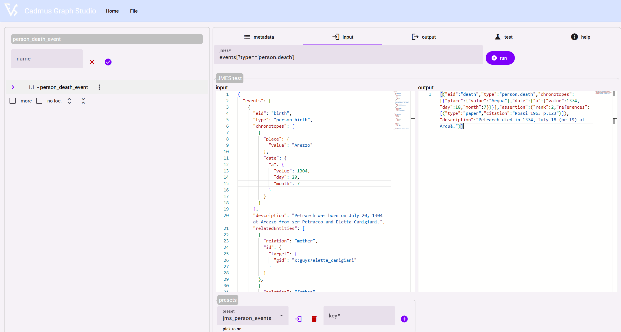Click the input editor minimap
621x332 pixels.
(x=401, y=111)
